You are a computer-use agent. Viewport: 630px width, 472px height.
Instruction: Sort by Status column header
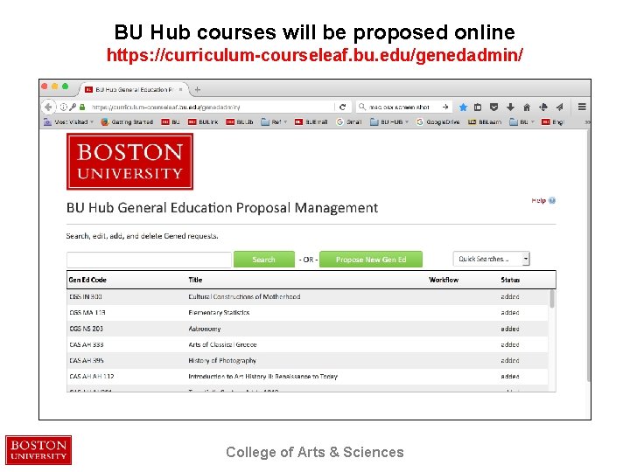pyautogui.click(x=510, y=280)
